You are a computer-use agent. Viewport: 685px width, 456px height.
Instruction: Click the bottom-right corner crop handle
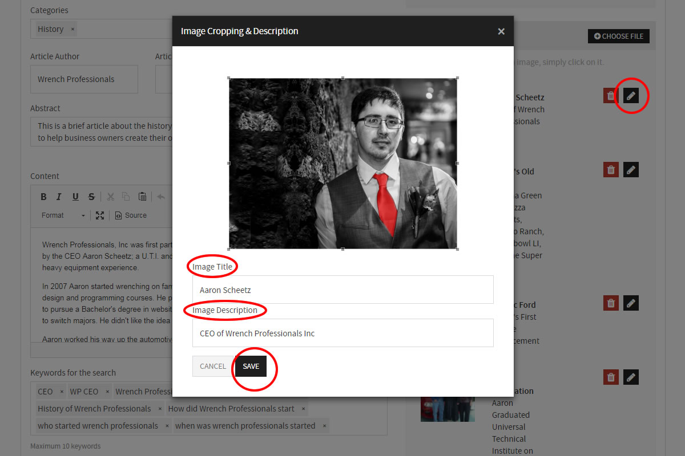click(x=457, y=249)
